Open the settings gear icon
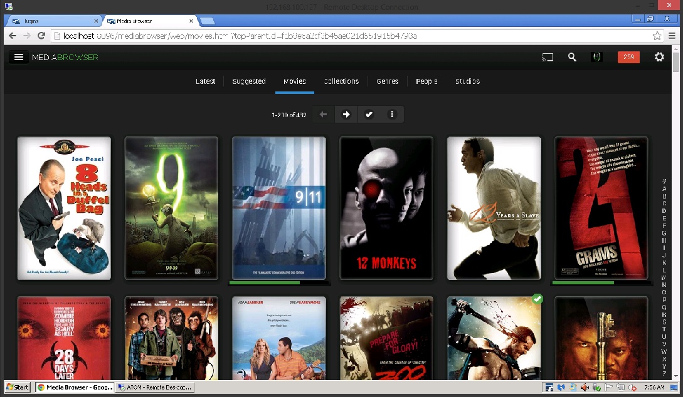Screen dimensions: 683x397 [x=659, y=57]
